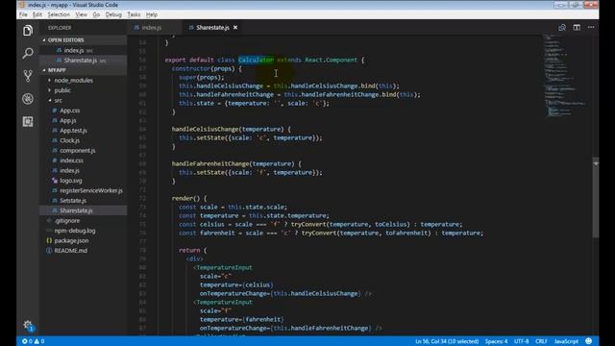Screen dimensions: 615x346
Task: Close the Sharestate.js tab
Action: pyautogui.click(x=235, y=28)
